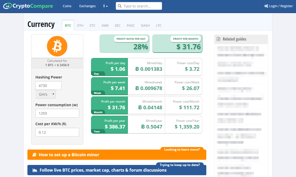This screenshot has width=296, height=177.
Task: Open the Exchanges menu item
Action: coord(87,6)
